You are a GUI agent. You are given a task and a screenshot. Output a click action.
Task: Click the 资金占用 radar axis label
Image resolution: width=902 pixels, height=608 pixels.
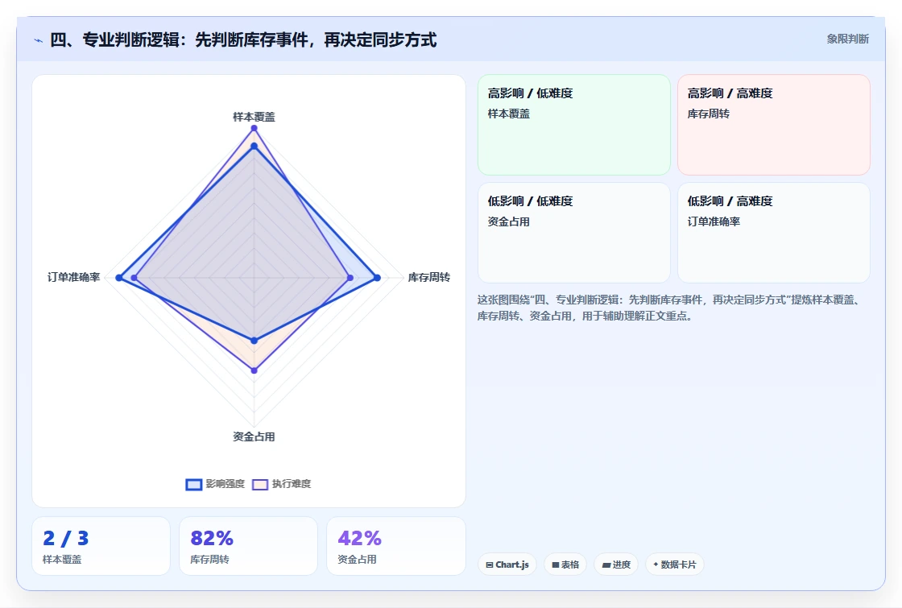coord(254,436)
